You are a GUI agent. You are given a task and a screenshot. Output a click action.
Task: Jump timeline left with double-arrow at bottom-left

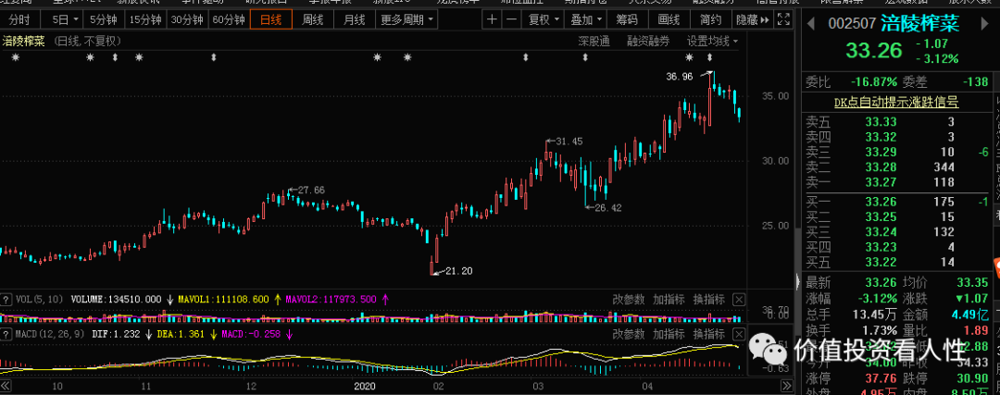point(6,386)
